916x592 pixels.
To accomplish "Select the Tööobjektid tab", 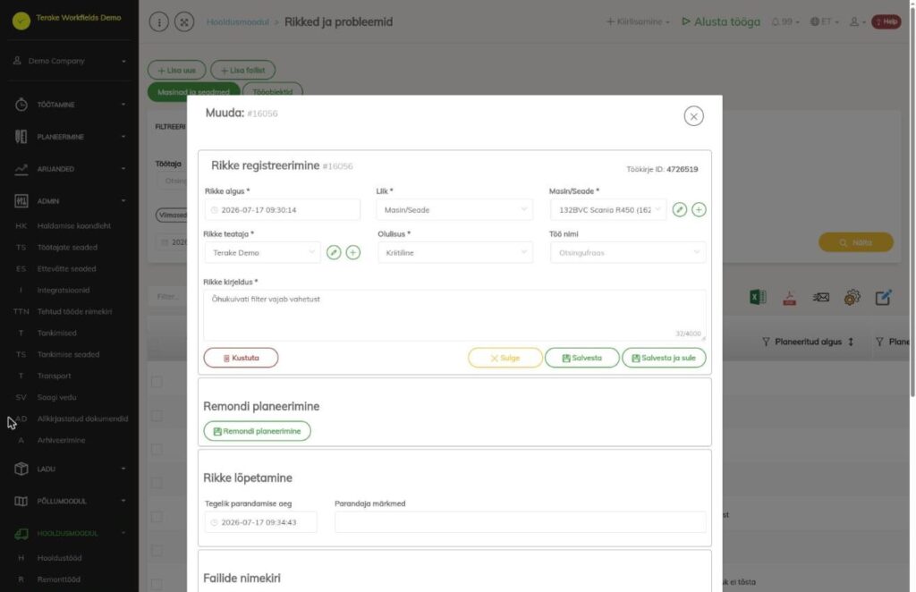I will 272,90.
